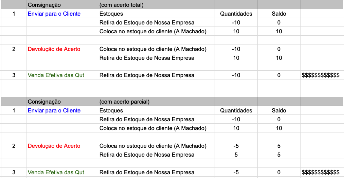Click the 'Estoques' cell in the first table
This screenshot has width=344, height=178.
(x=156, y=14)
